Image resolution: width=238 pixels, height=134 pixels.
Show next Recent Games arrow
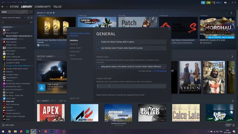point(232,57)
